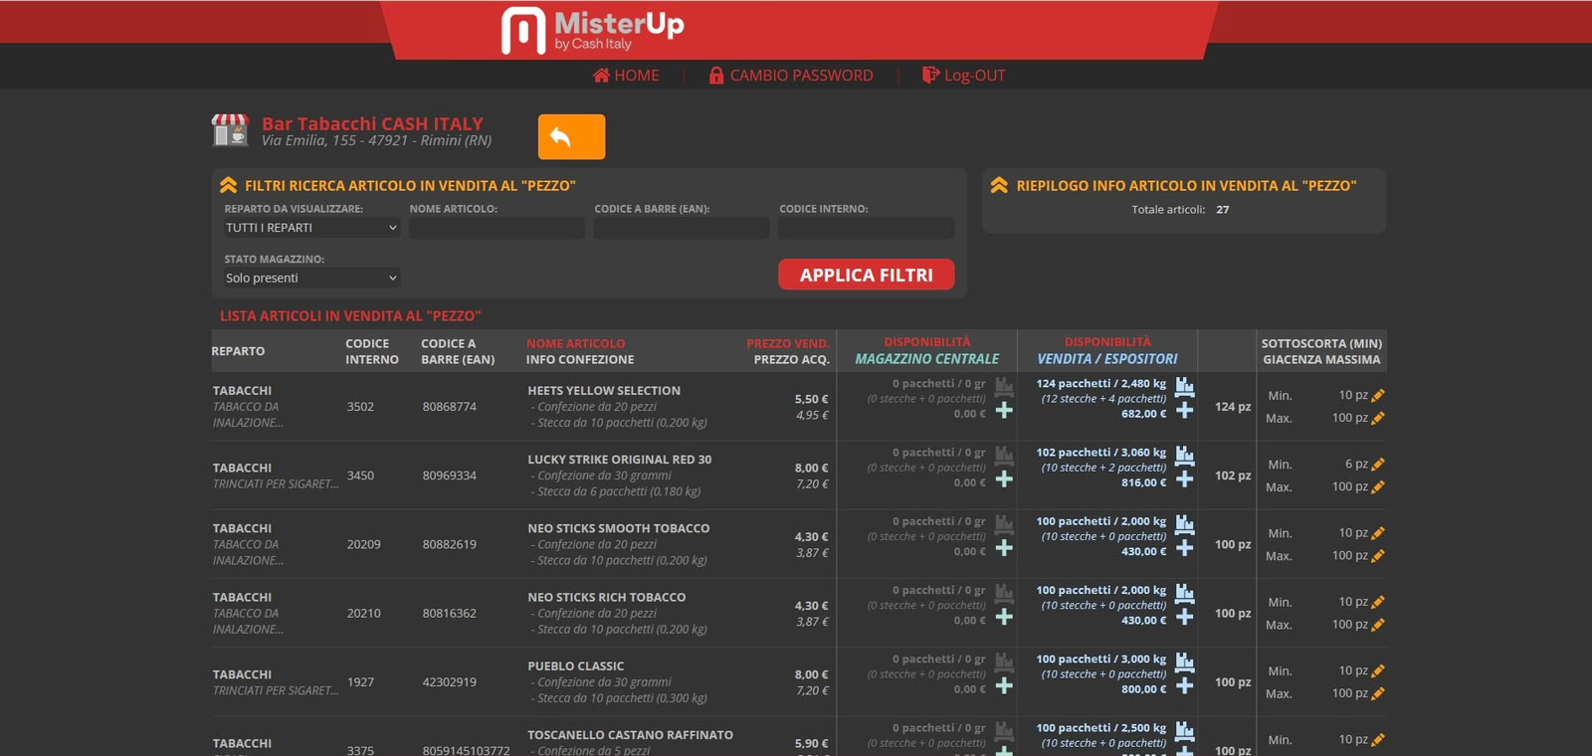Open sales display stock for Lucky Strike Original Red
This screenshot has width=1592, height=756.
click(1184, 455)
